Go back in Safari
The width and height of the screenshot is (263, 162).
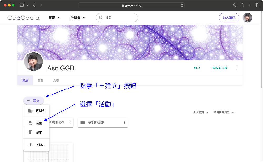(x=34, y=5)
